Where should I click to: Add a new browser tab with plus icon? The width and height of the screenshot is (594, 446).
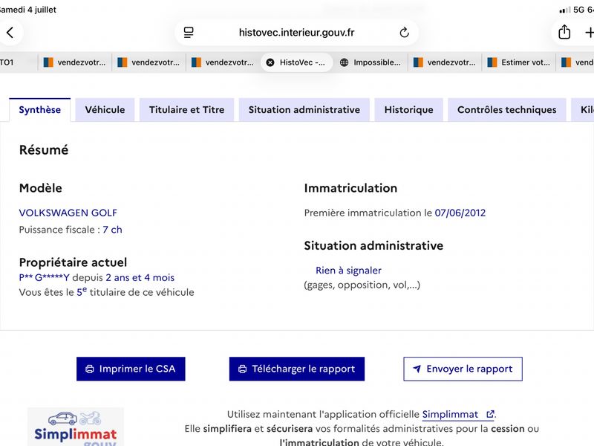589,33
